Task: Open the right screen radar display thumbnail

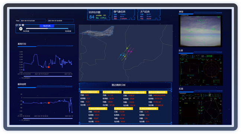Action: coord(200,108)
